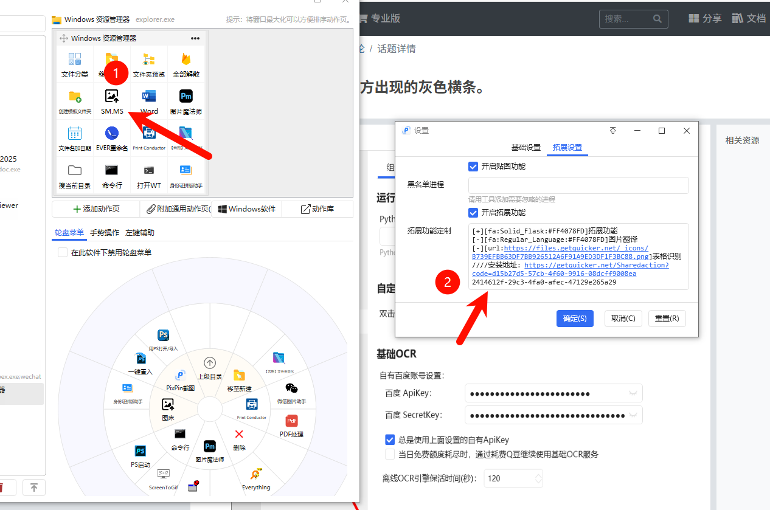Open 基础设置 tab in settings dialog
The height and width of the screenshot is (510, 770).
point(526,148)
